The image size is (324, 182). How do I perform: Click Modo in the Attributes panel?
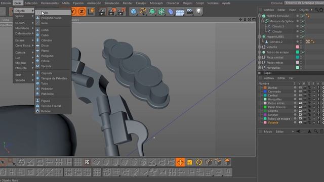point(268,131)
